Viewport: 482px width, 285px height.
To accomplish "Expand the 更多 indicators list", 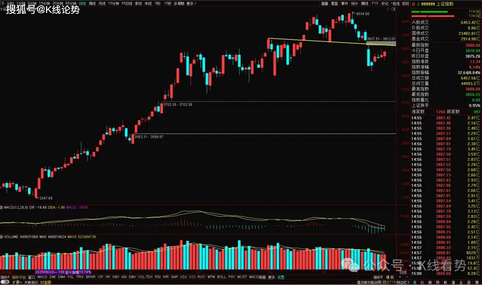I will [x=271, y=277].
